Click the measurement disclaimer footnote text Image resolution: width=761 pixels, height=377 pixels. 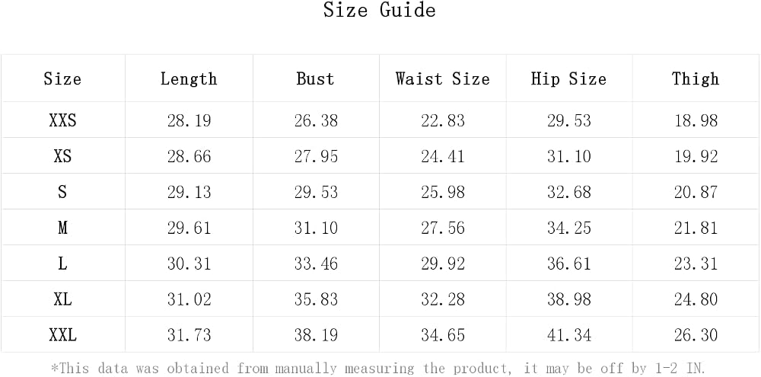(378, 368)
